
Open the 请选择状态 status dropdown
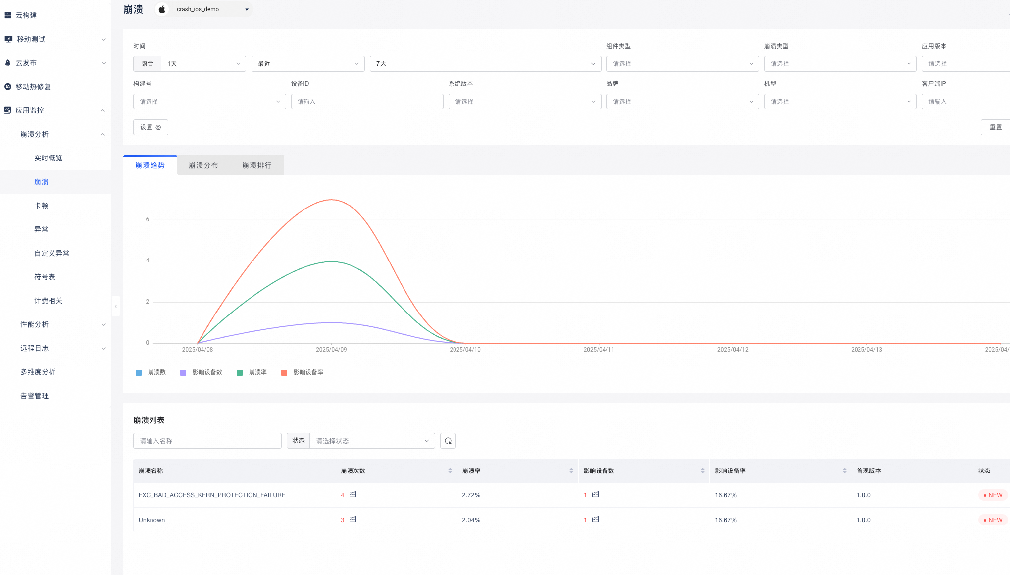point(372,441)
